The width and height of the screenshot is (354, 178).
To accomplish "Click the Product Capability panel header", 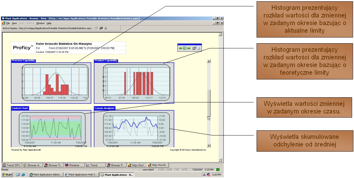I will [x=106, y=60].
